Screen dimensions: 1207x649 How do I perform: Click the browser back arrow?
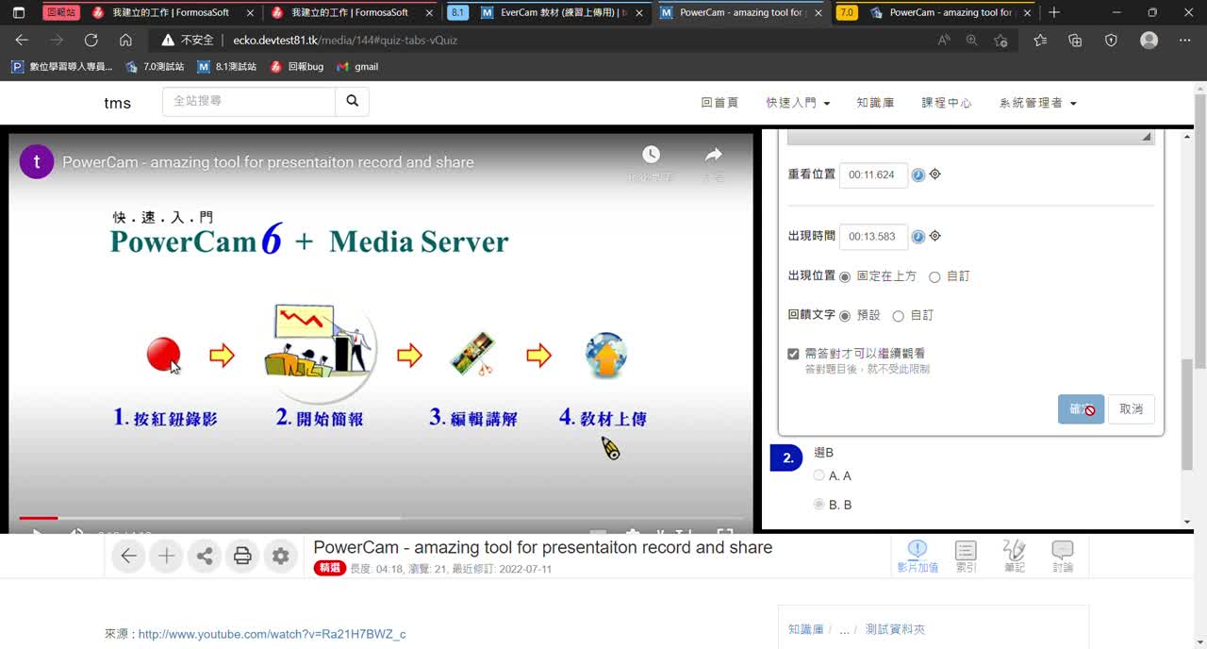pyautogui.click(x=22, y=40)
